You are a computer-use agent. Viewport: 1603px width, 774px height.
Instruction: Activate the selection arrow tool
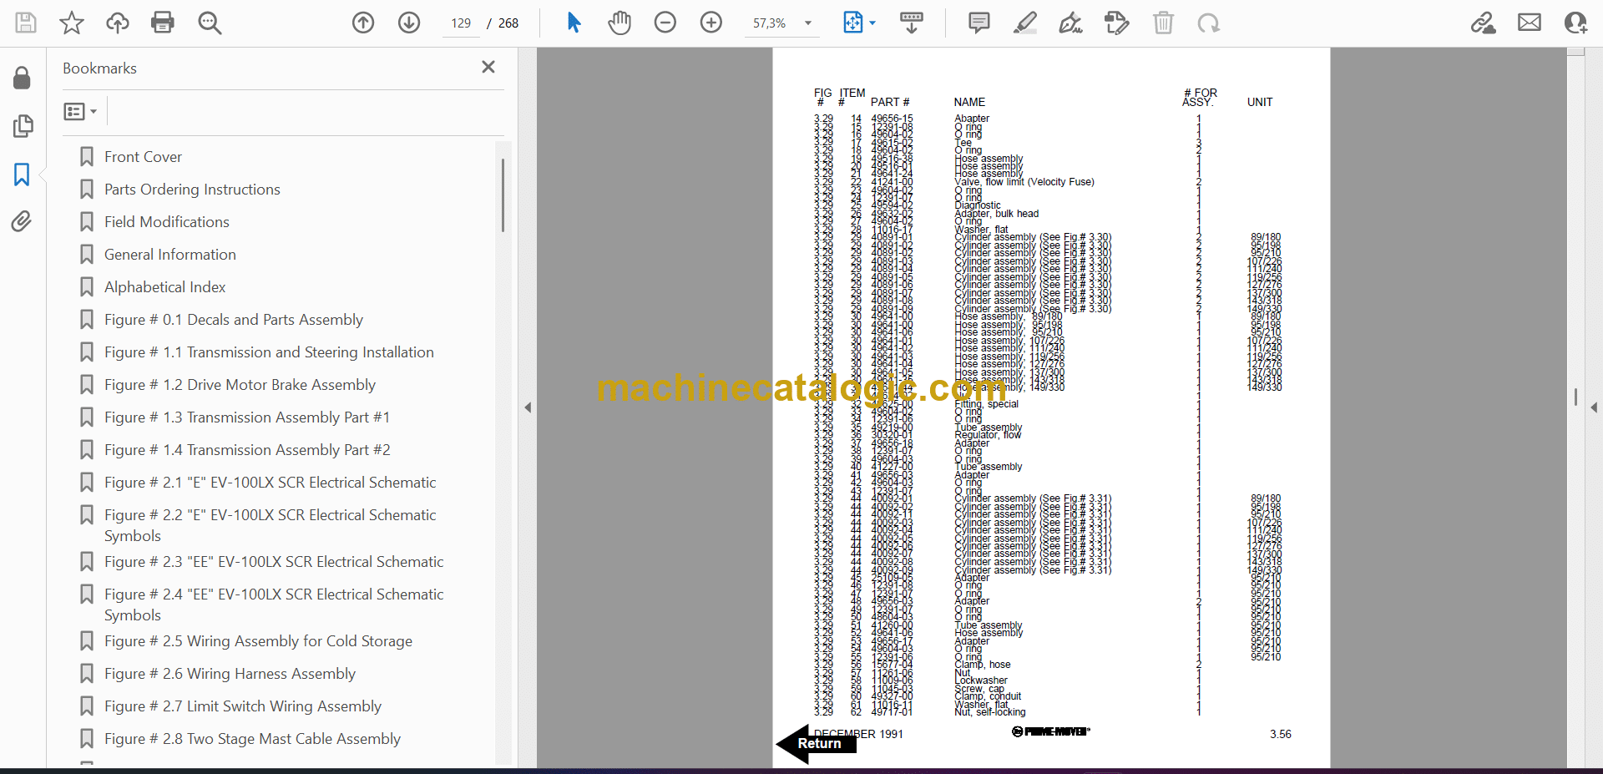(574, 23)
